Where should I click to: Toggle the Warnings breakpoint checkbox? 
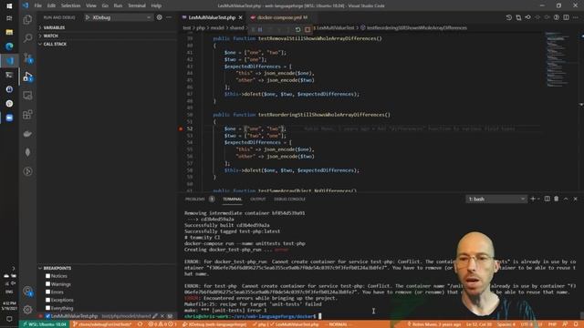47,284
